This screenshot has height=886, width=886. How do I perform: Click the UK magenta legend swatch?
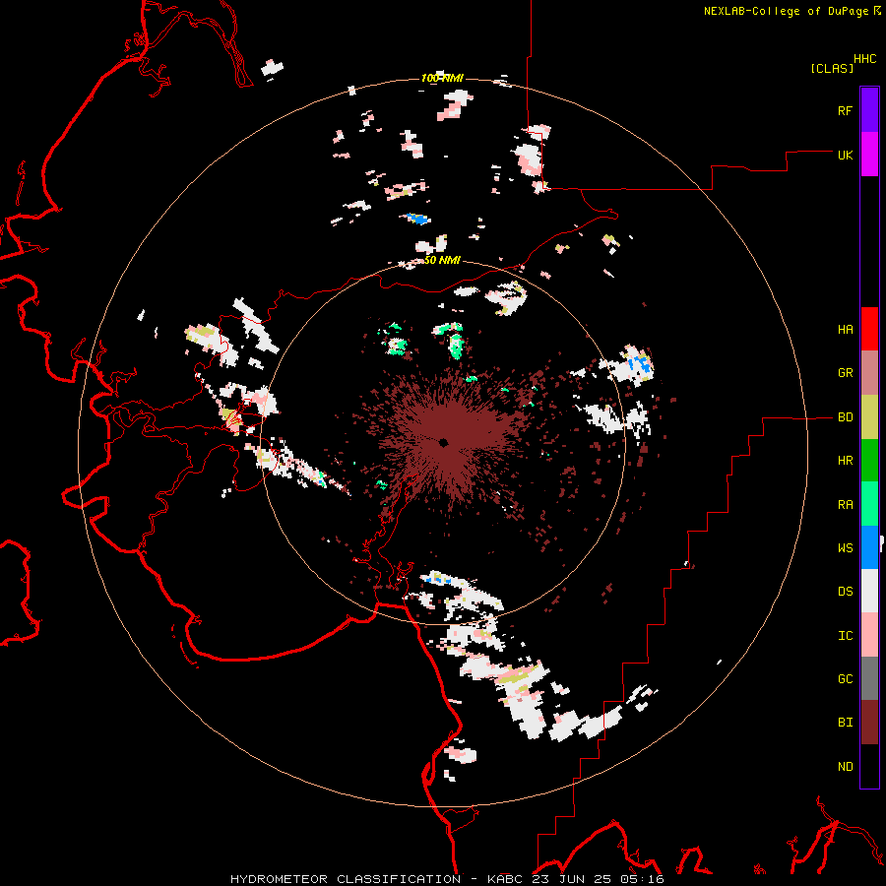(869, 155)
